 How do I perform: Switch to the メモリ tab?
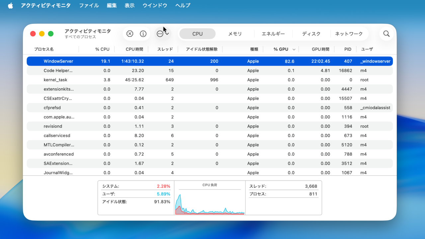pyautogui.click(x=235, y=34)
